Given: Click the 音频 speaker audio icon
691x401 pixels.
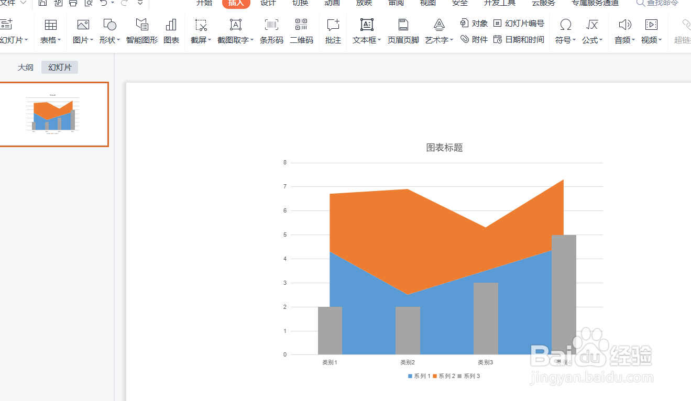Looking at the screenshot, I should (x=624, y=25).
